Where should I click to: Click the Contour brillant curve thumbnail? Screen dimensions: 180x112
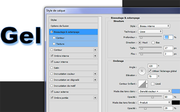click(142, 84)
